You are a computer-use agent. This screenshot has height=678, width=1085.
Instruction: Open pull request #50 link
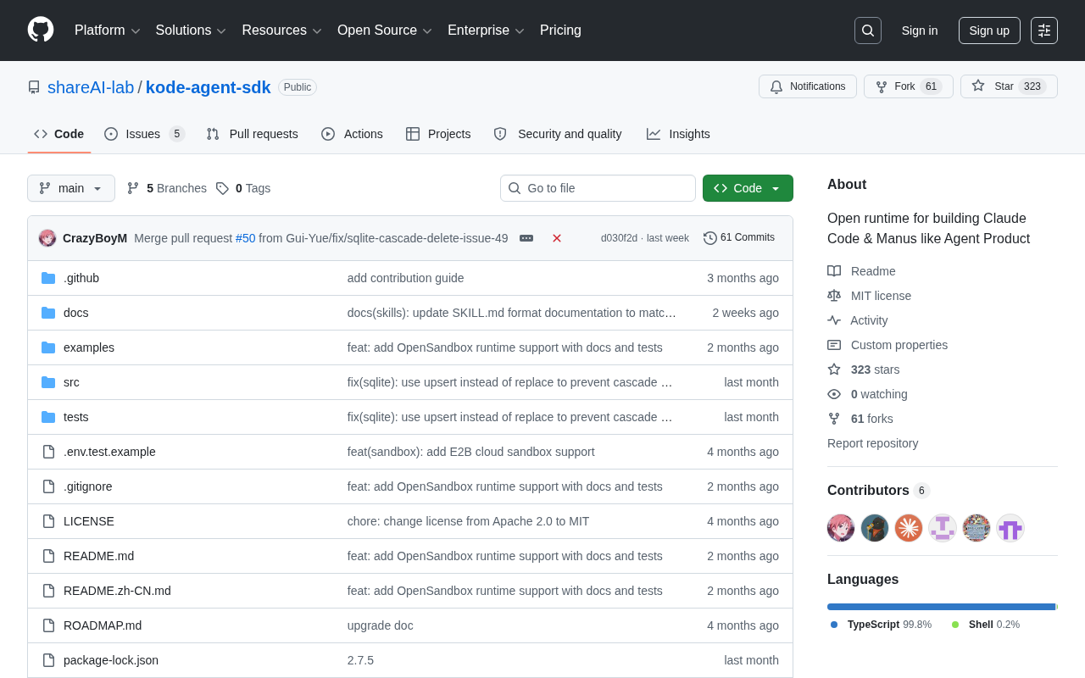tap(245, 238)
